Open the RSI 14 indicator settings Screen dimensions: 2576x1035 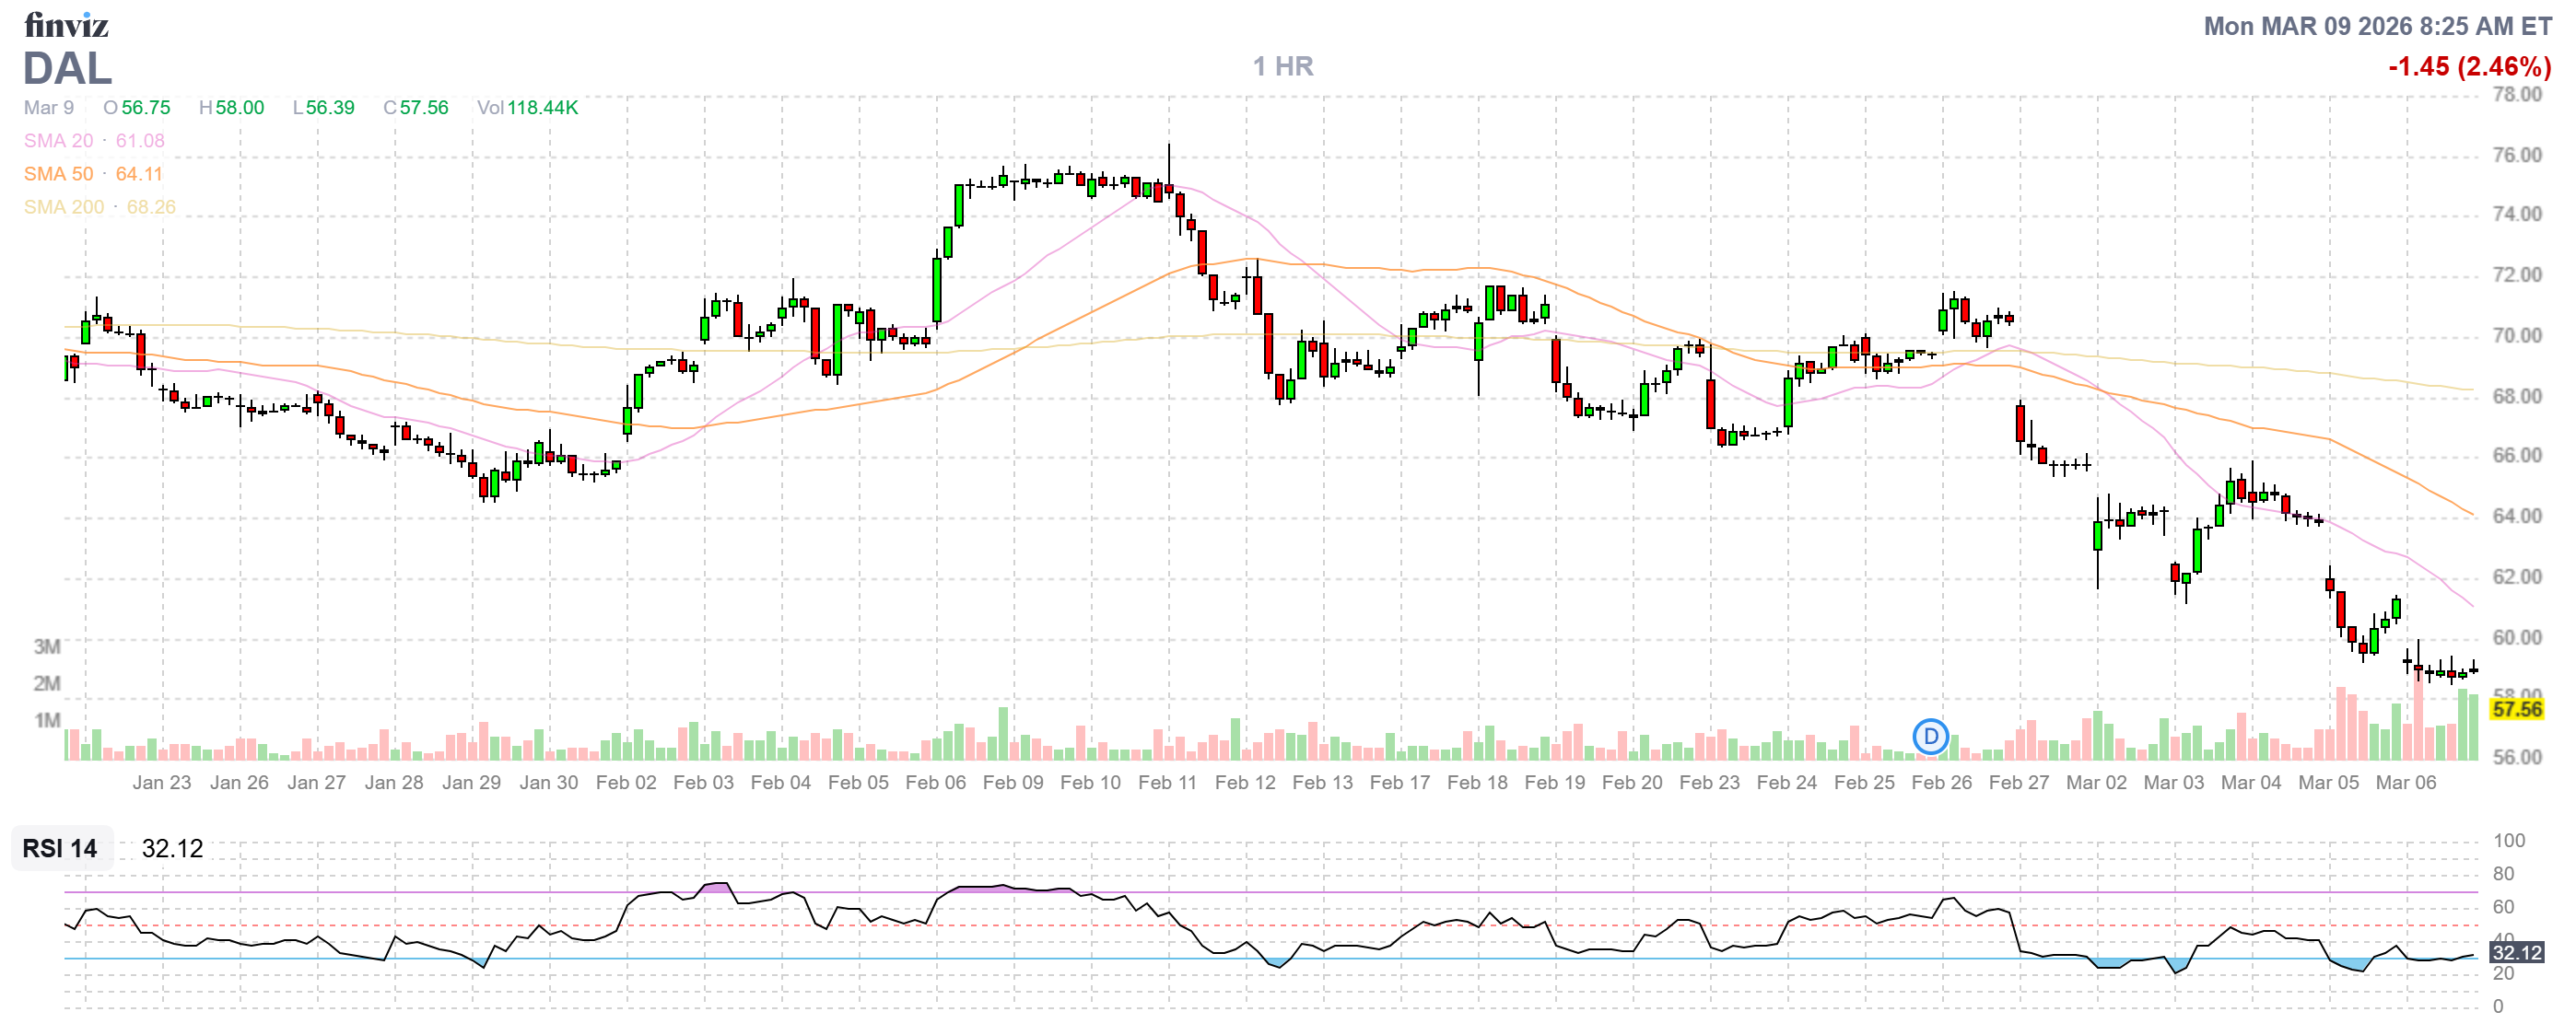tap(60, 849)
